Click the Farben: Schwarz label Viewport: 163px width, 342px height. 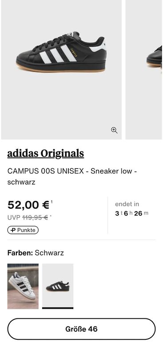tap(36, 253)
